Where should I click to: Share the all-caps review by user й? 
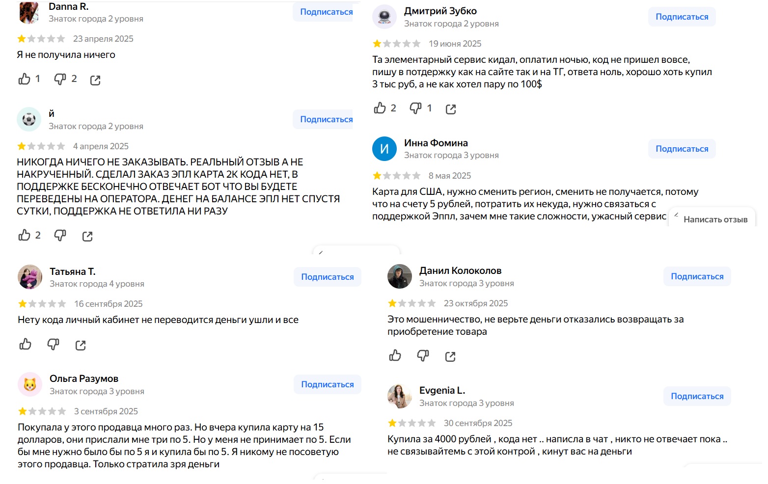pyautogui.click(x=87, y=236)
